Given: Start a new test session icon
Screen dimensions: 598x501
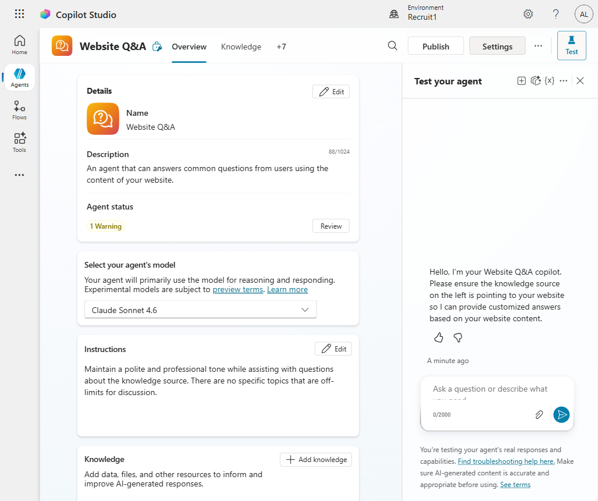Looking at the screenshot, I should coord(521,81).
